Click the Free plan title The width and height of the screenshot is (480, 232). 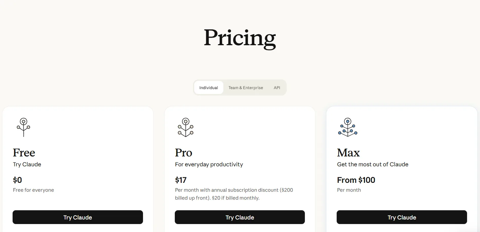(x=24, y=152)
